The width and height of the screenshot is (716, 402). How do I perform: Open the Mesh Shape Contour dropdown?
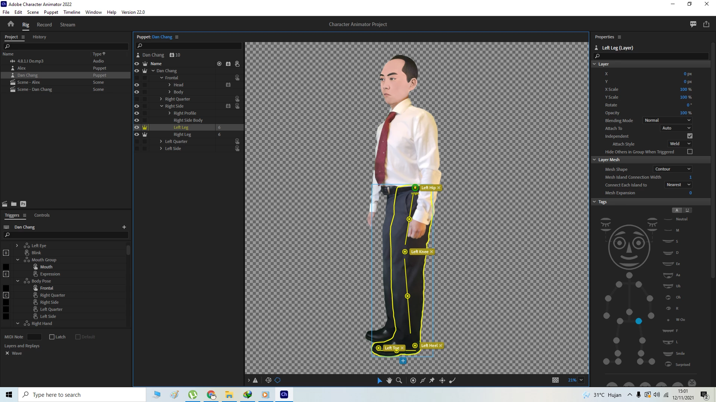[x=673, y=169]
